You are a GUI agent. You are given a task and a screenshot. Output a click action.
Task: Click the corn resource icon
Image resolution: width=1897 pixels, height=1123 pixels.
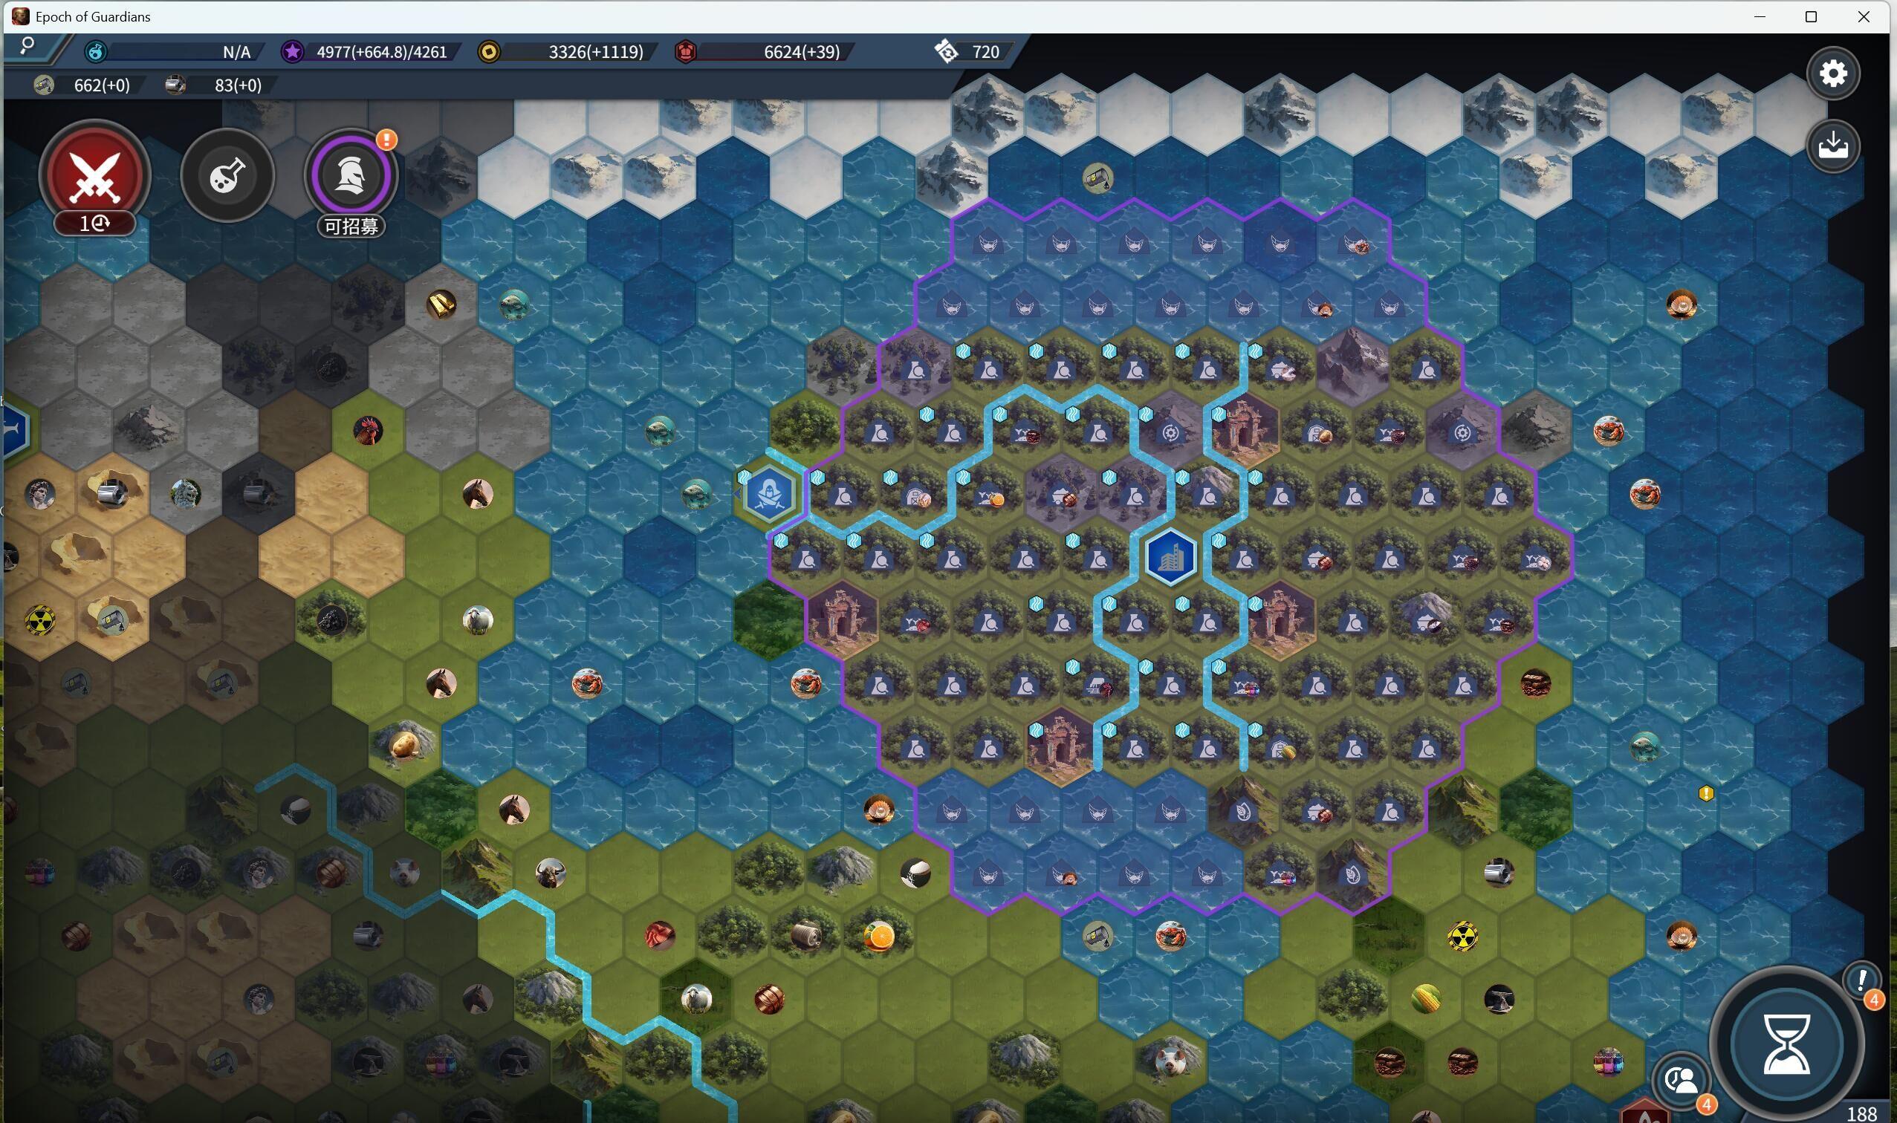tap(1426, 1000)
